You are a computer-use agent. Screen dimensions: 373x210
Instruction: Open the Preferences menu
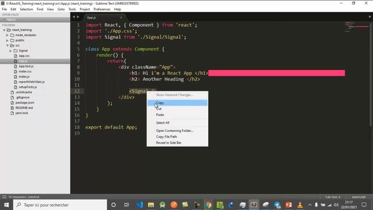click(102, 9)
